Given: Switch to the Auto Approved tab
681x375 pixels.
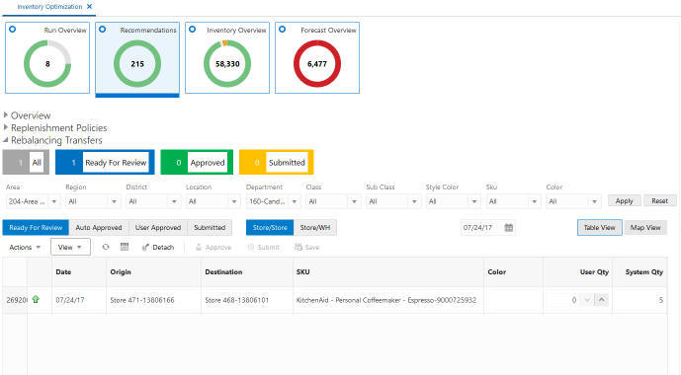Looking at the screenshot, I should (99, 228).
